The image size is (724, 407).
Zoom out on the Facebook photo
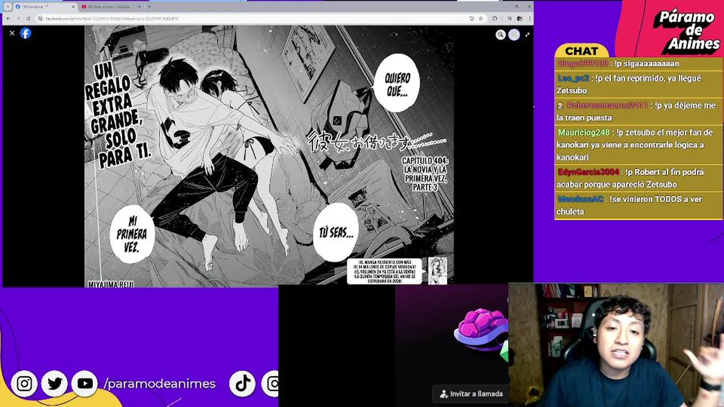pyautogui.click(x=514, y=34)
